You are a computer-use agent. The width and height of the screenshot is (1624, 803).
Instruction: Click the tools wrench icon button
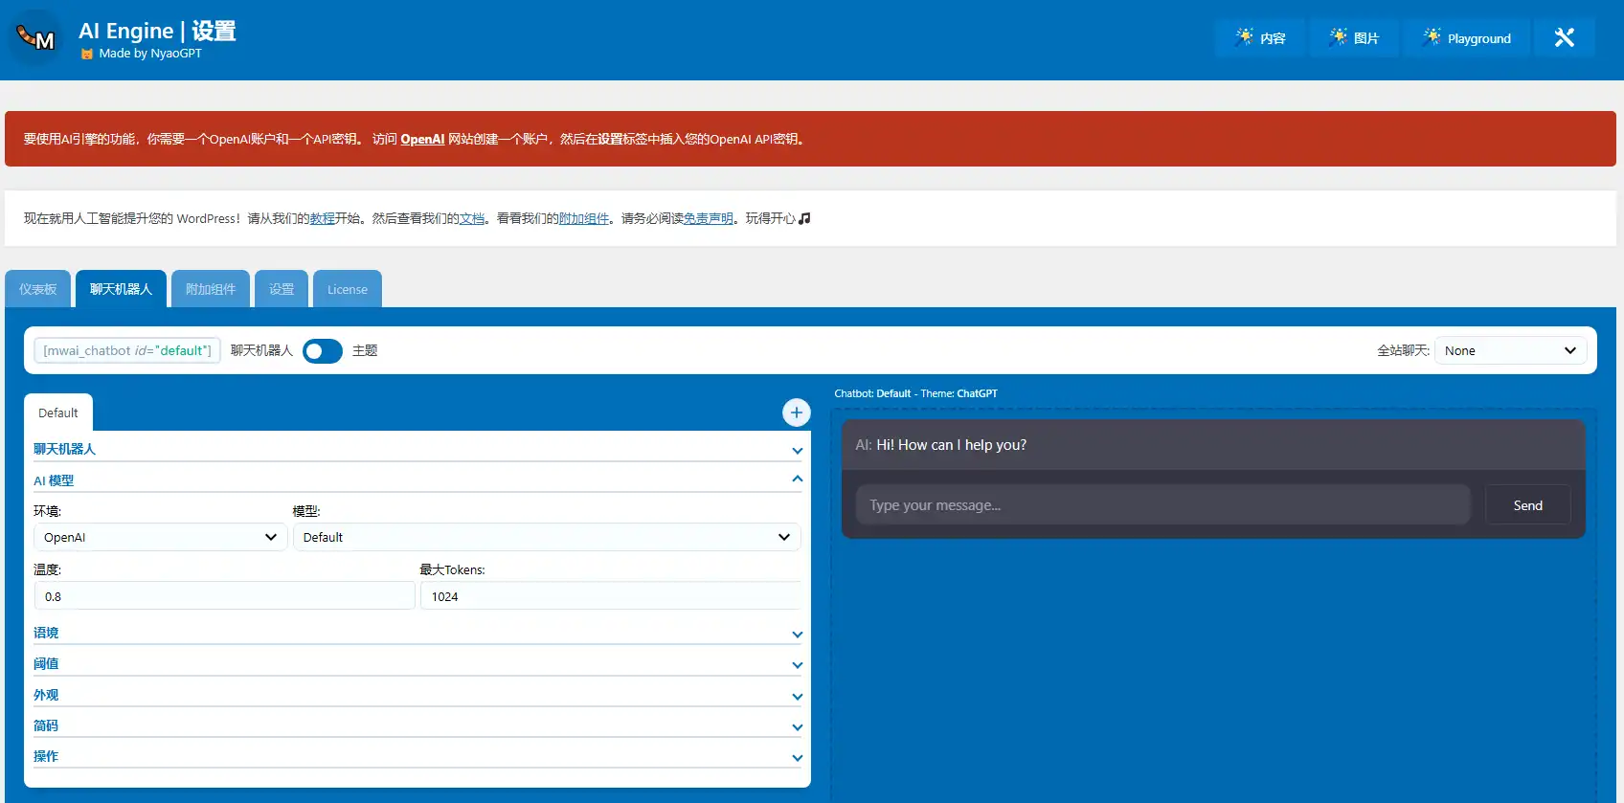click(1565, 38)
